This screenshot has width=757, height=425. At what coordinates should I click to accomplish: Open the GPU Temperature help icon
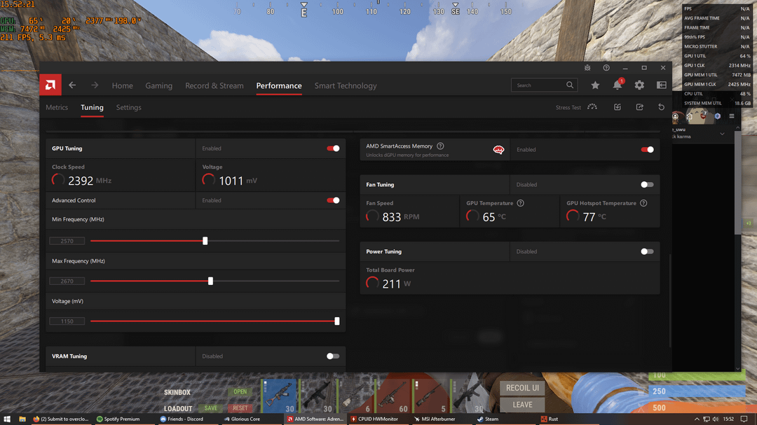coord(520,202)
